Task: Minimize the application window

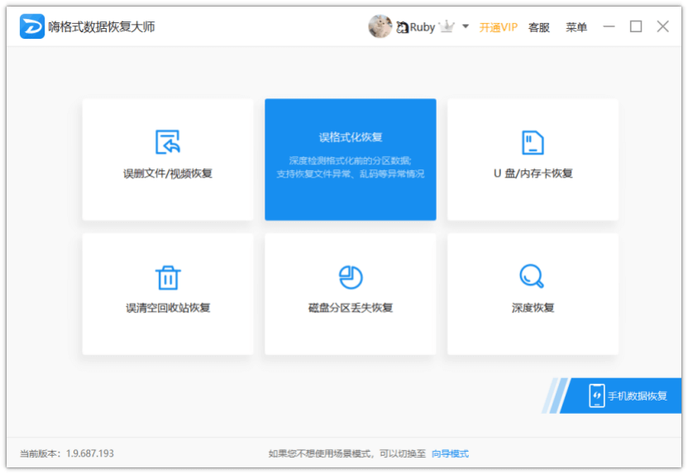Action: click(x=609, y=26)
